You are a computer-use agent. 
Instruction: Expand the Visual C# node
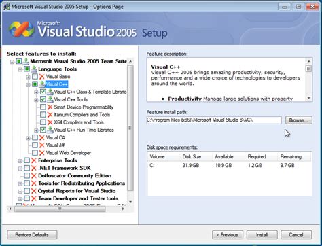tap(28, 138)
